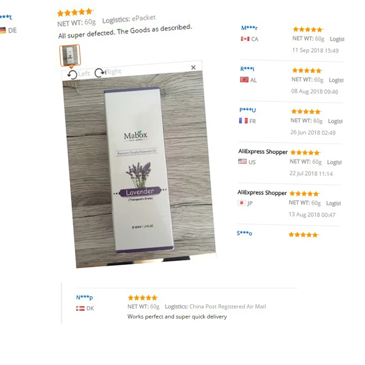This screenshot has height=365, width=365.
Task: Click the enlarged Mabox Lavender photo
Action: point(139,169)
